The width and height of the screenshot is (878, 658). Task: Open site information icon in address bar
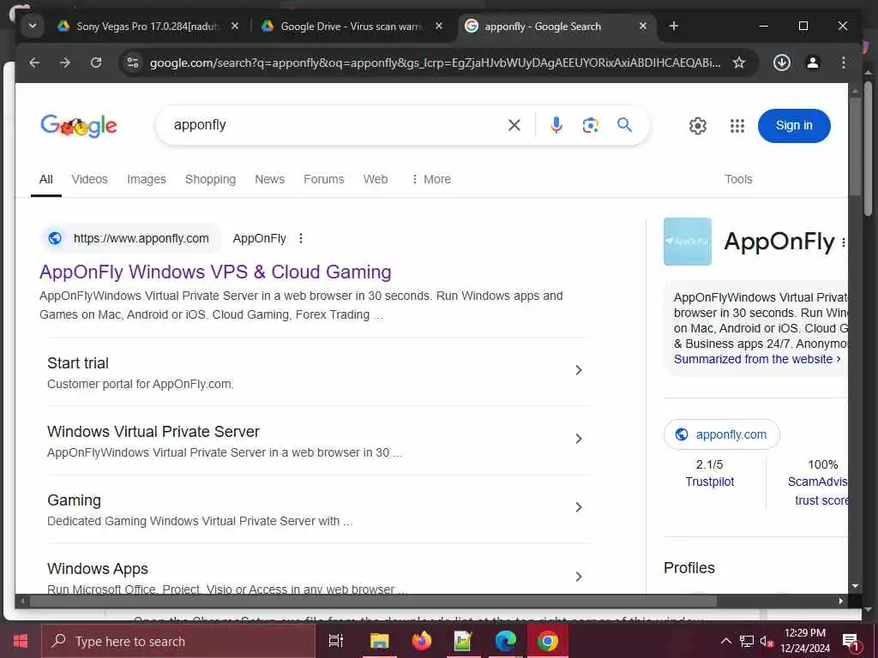coord(133,63)
